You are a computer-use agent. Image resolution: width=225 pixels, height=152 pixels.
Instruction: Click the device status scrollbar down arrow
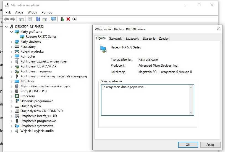coord(191,113)
